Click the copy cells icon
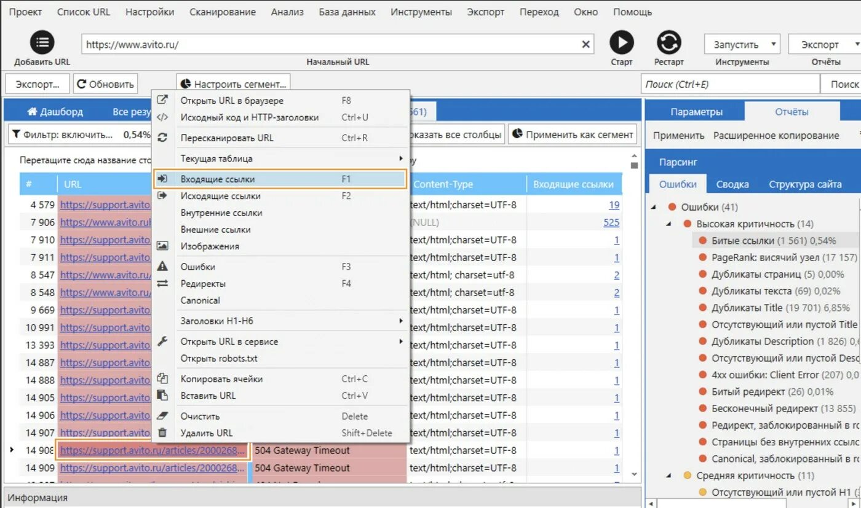 tap(162, 379)
